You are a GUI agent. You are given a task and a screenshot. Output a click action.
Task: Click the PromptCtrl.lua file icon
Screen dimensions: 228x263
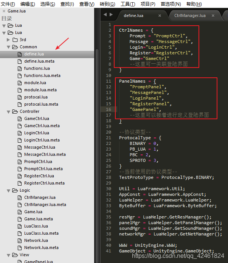(x=20, y=162)
